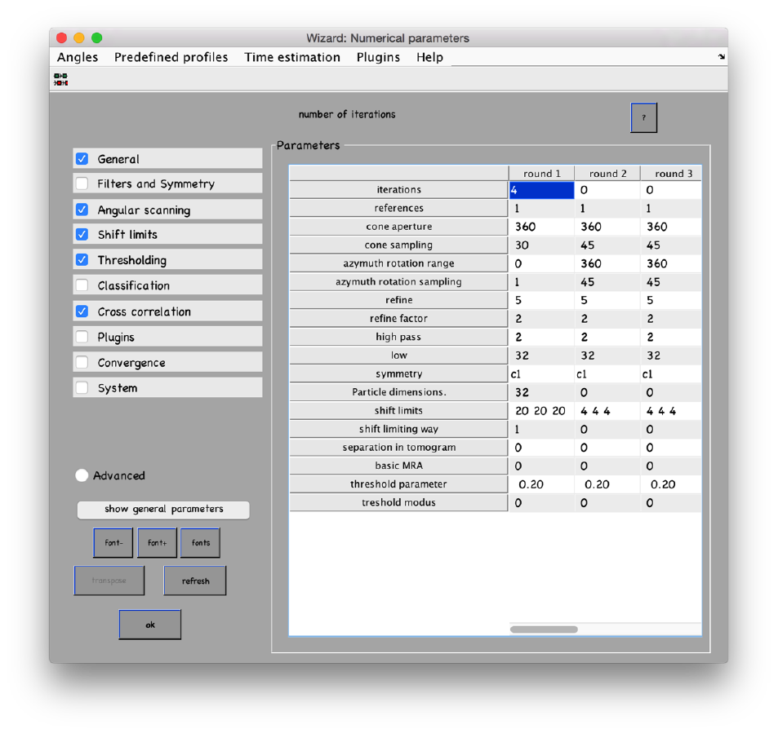
Task: Open the Angles menu
Action: [78, 57]
